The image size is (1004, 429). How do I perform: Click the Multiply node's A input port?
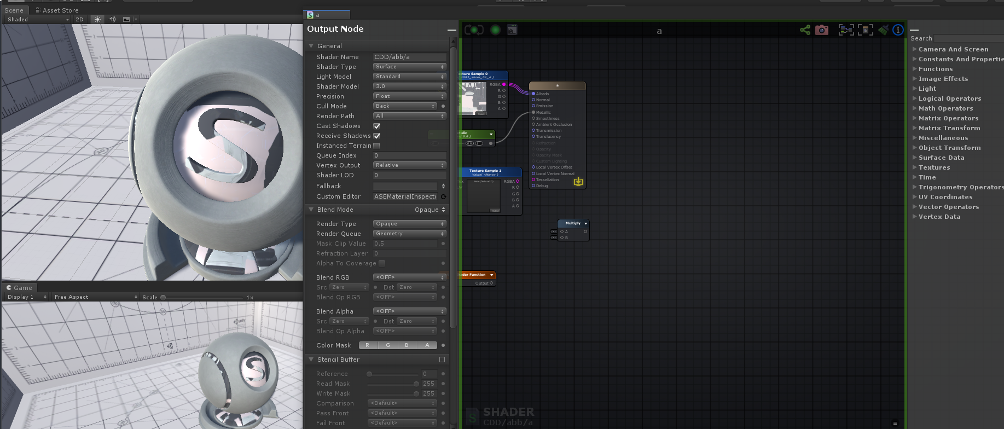tap(562, 231)
